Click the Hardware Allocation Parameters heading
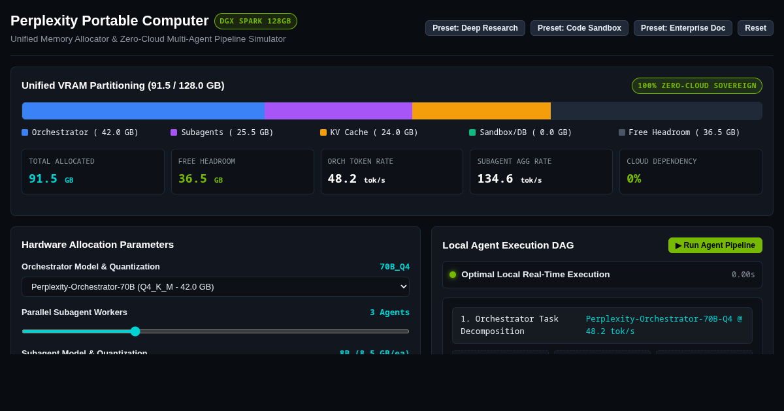784x411 pixels. [x=98, y=245]
